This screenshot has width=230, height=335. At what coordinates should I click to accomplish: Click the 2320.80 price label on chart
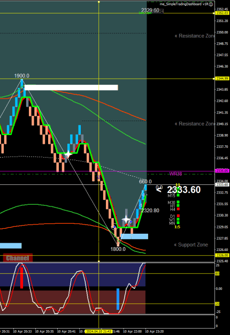tap(150, 211)
